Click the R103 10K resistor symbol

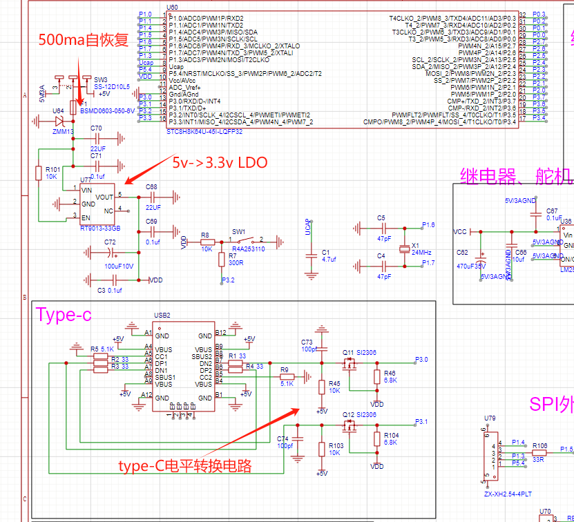click(x=321, y=449)
